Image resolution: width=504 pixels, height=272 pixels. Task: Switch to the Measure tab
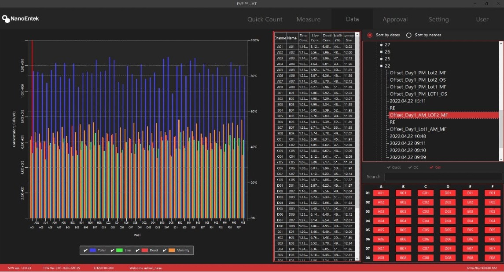[x=308, y=19]
